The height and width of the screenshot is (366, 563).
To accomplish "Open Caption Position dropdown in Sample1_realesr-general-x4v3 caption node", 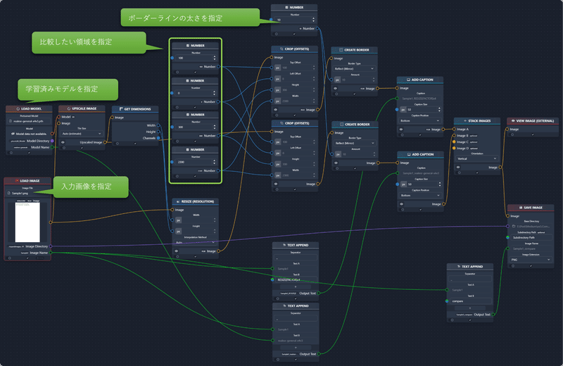I will tap(420, 196).
